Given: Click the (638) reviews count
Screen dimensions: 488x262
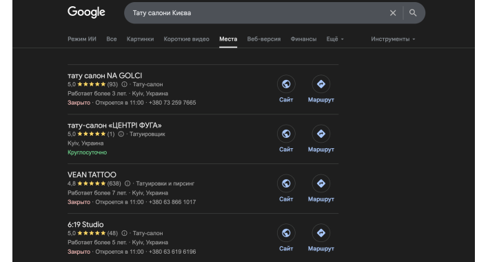Looking at the screenshot, I should coord(114,183).
